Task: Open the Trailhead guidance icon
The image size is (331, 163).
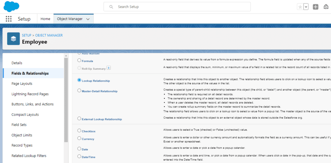Action: point(326,7)
